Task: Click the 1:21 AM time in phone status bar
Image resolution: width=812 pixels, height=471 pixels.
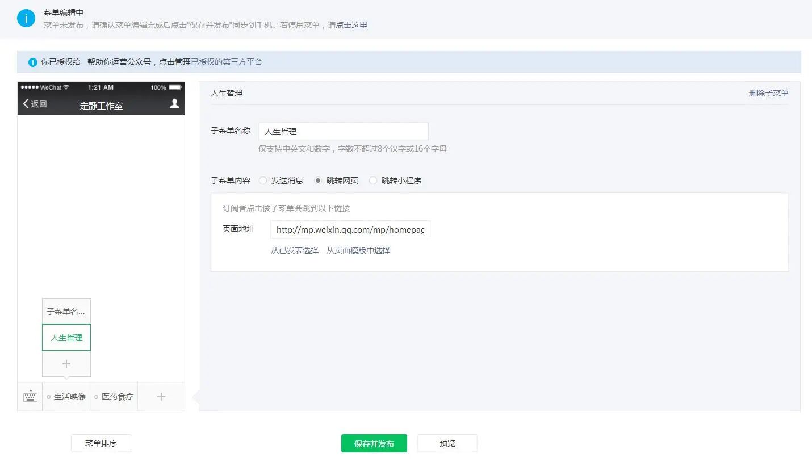Action: [101, 87]
